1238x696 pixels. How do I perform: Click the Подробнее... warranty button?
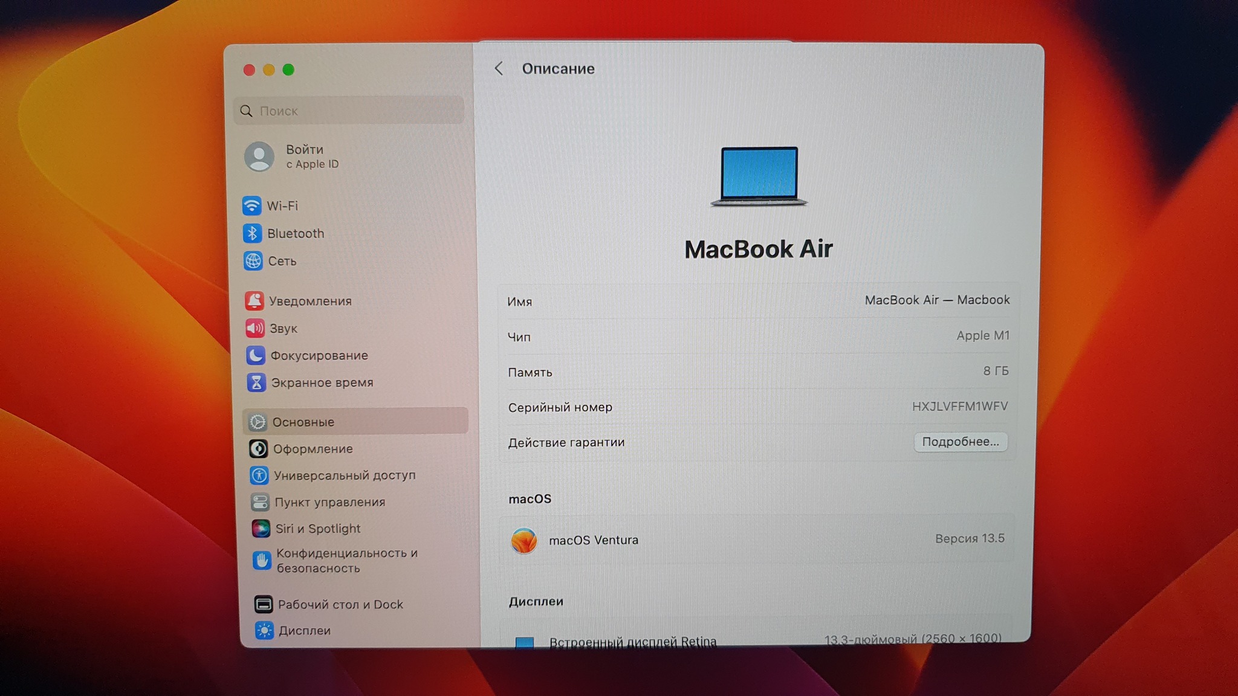coord(960,442)
